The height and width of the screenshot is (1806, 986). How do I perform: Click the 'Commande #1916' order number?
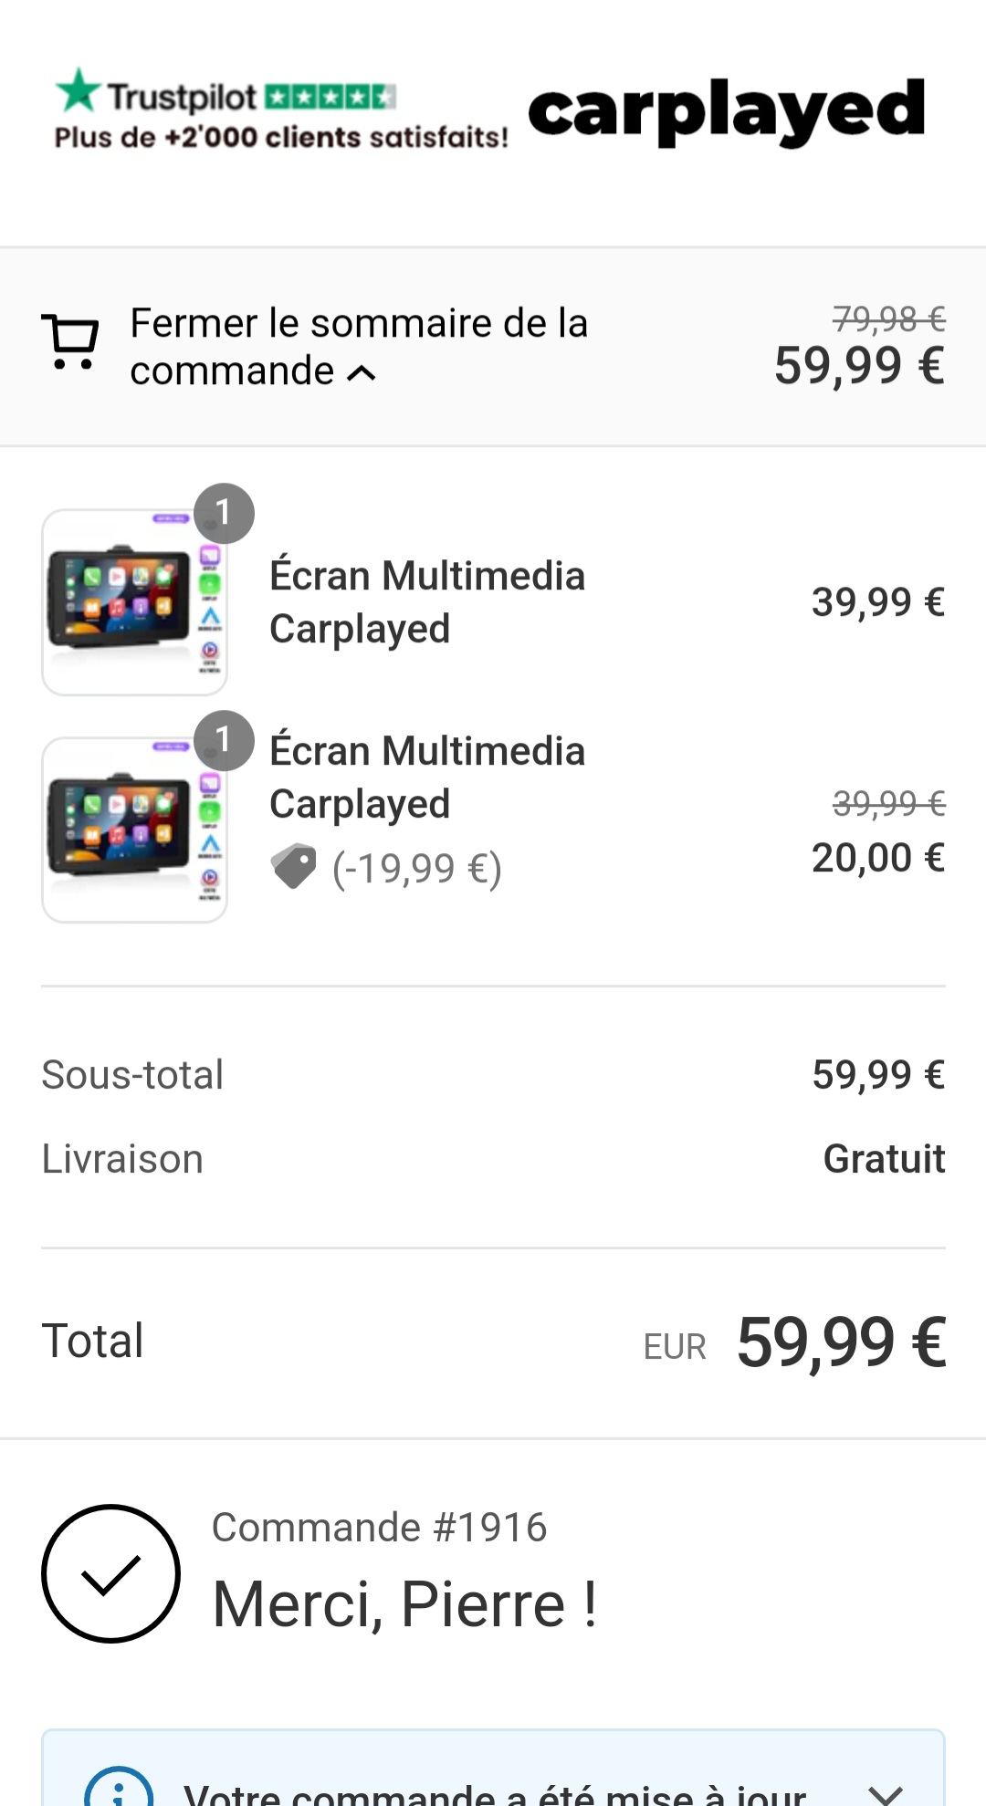(379, 1527)
